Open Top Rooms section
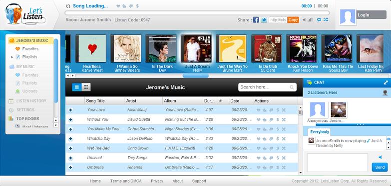The image size is (391, 186). click(27, 119)
